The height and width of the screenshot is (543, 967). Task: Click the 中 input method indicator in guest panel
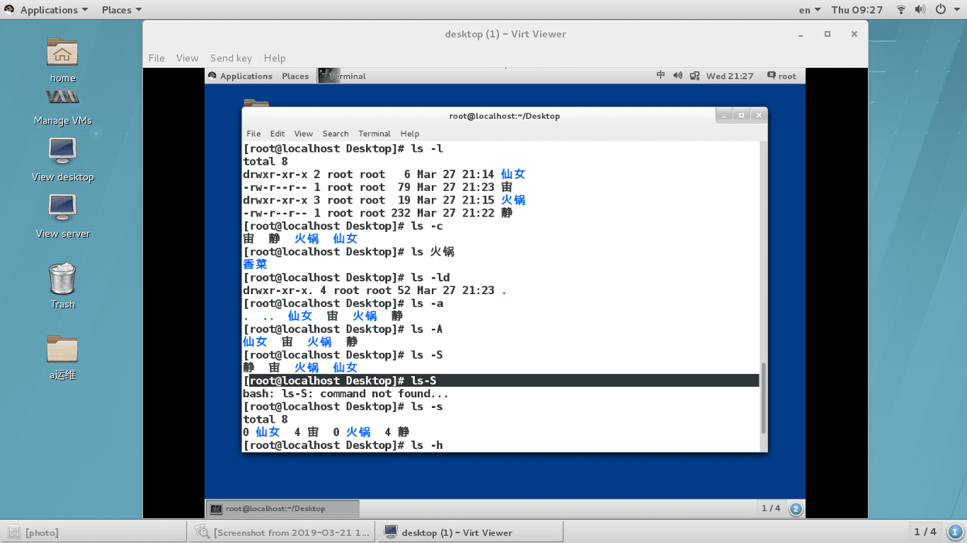click(x=661, y=76)
